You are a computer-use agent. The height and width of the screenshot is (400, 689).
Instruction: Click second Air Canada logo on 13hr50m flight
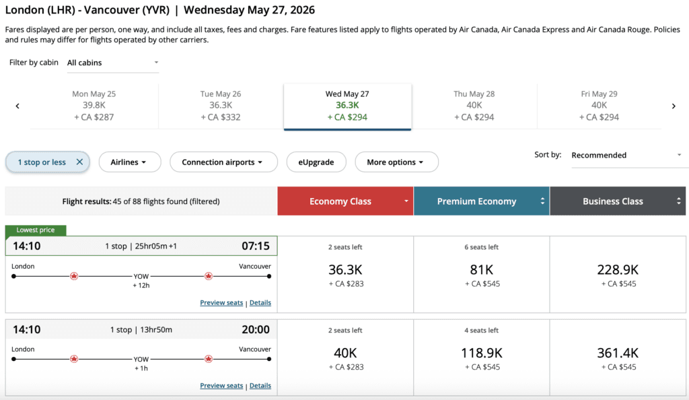point(209,359)
